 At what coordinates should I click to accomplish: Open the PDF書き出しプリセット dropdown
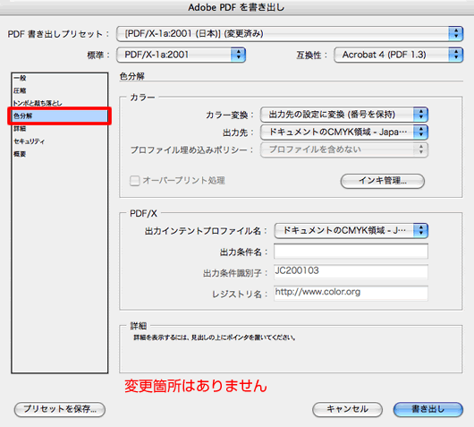[x=290, y=34]
